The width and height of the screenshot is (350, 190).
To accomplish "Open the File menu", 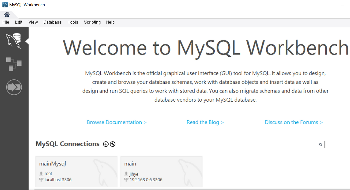I will (5, 22).
